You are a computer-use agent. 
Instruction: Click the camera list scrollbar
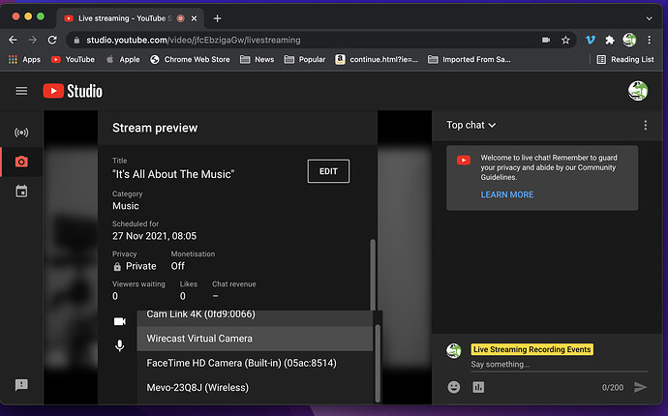[378, 363]
